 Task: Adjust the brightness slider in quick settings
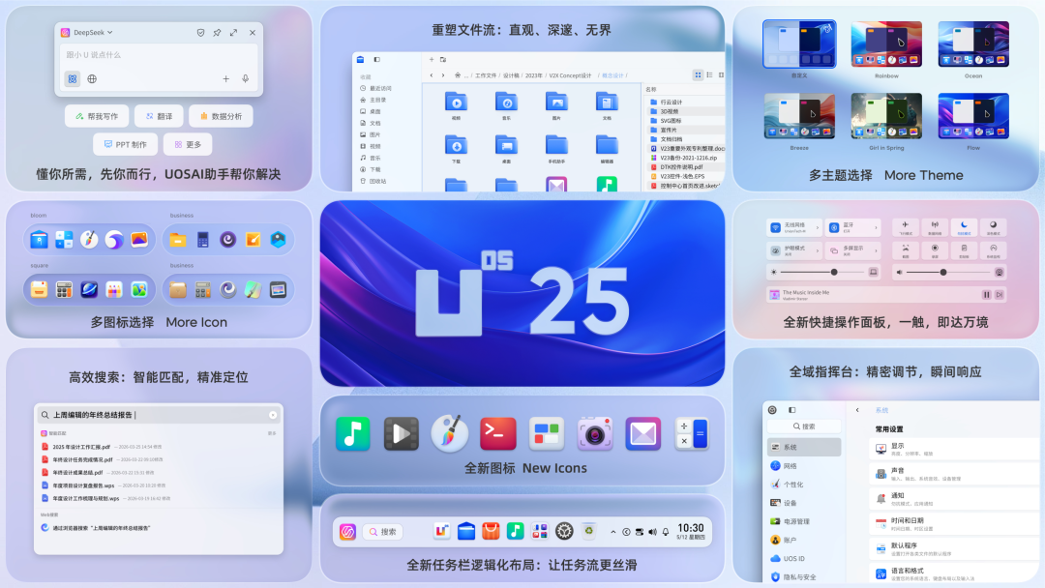pyautogui.click(x=834, y=272)
